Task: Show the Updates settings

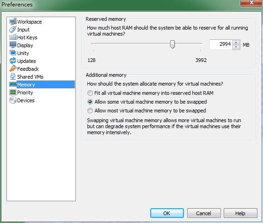Action: click(x=26, y=61)
